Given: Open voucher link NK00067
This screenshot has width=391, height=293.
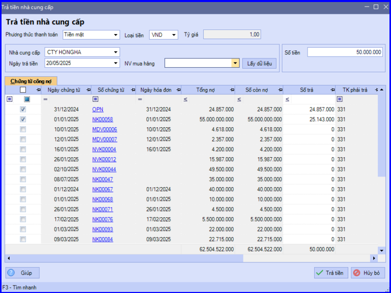Looking at the screenshot, I should coord(102,189).
